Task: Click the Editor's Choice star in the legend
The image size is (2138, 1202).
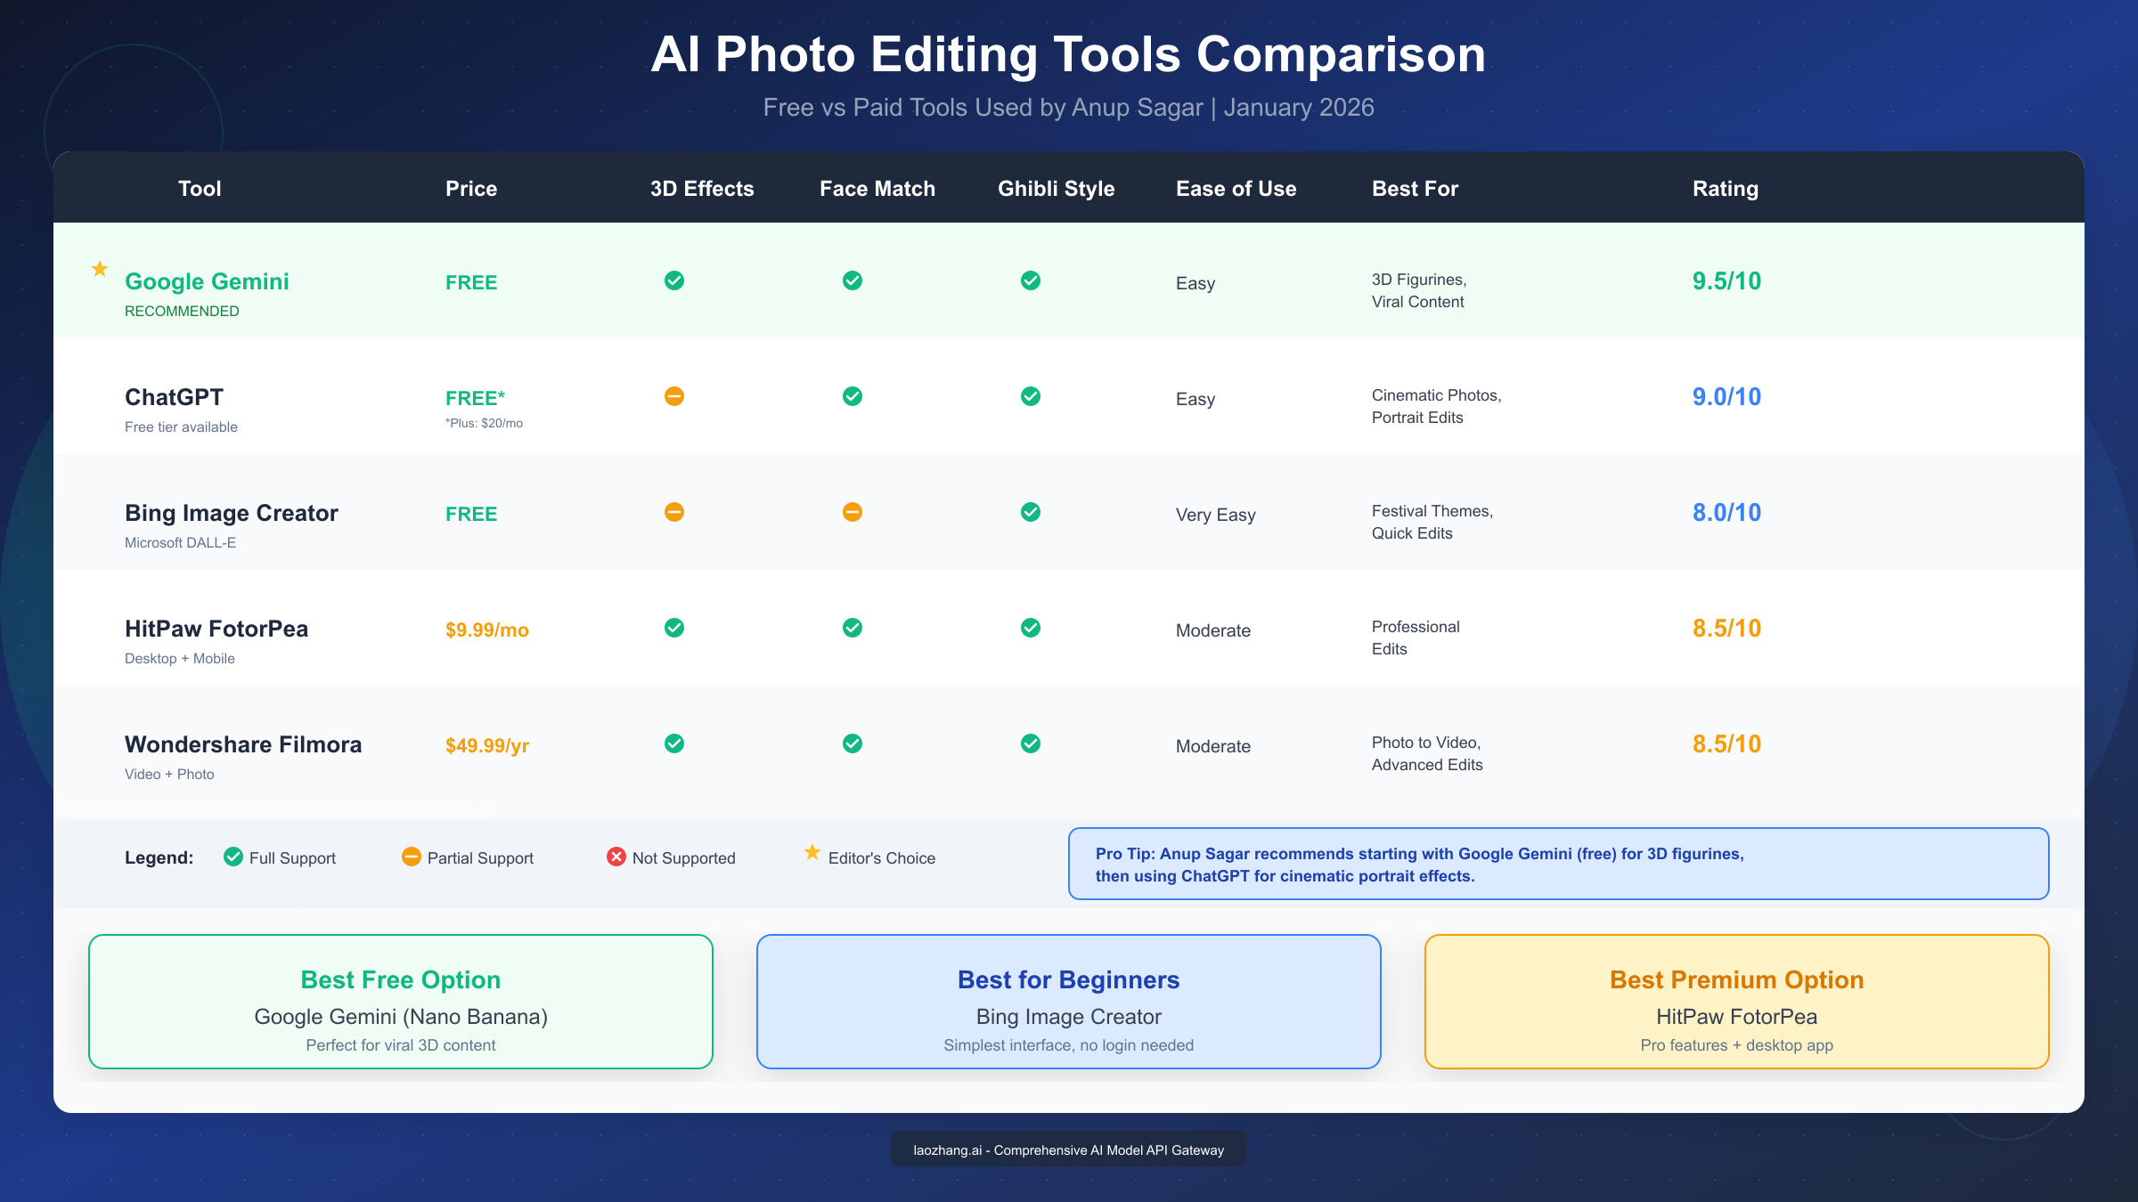Action: (812, 853)
